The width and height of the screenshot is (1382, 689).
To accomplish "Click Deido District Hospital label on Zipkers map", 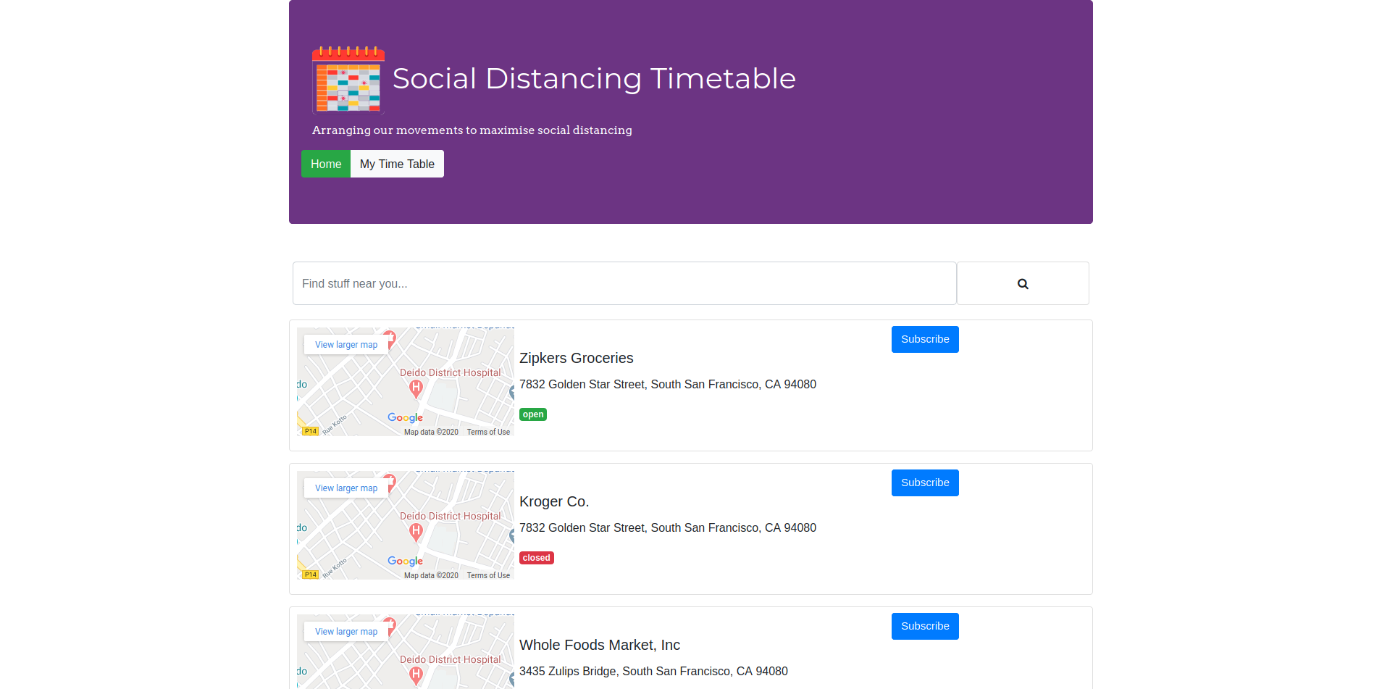I will (451, 372).
